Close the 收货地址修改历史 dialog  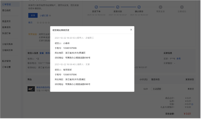(x=131, y=30)
